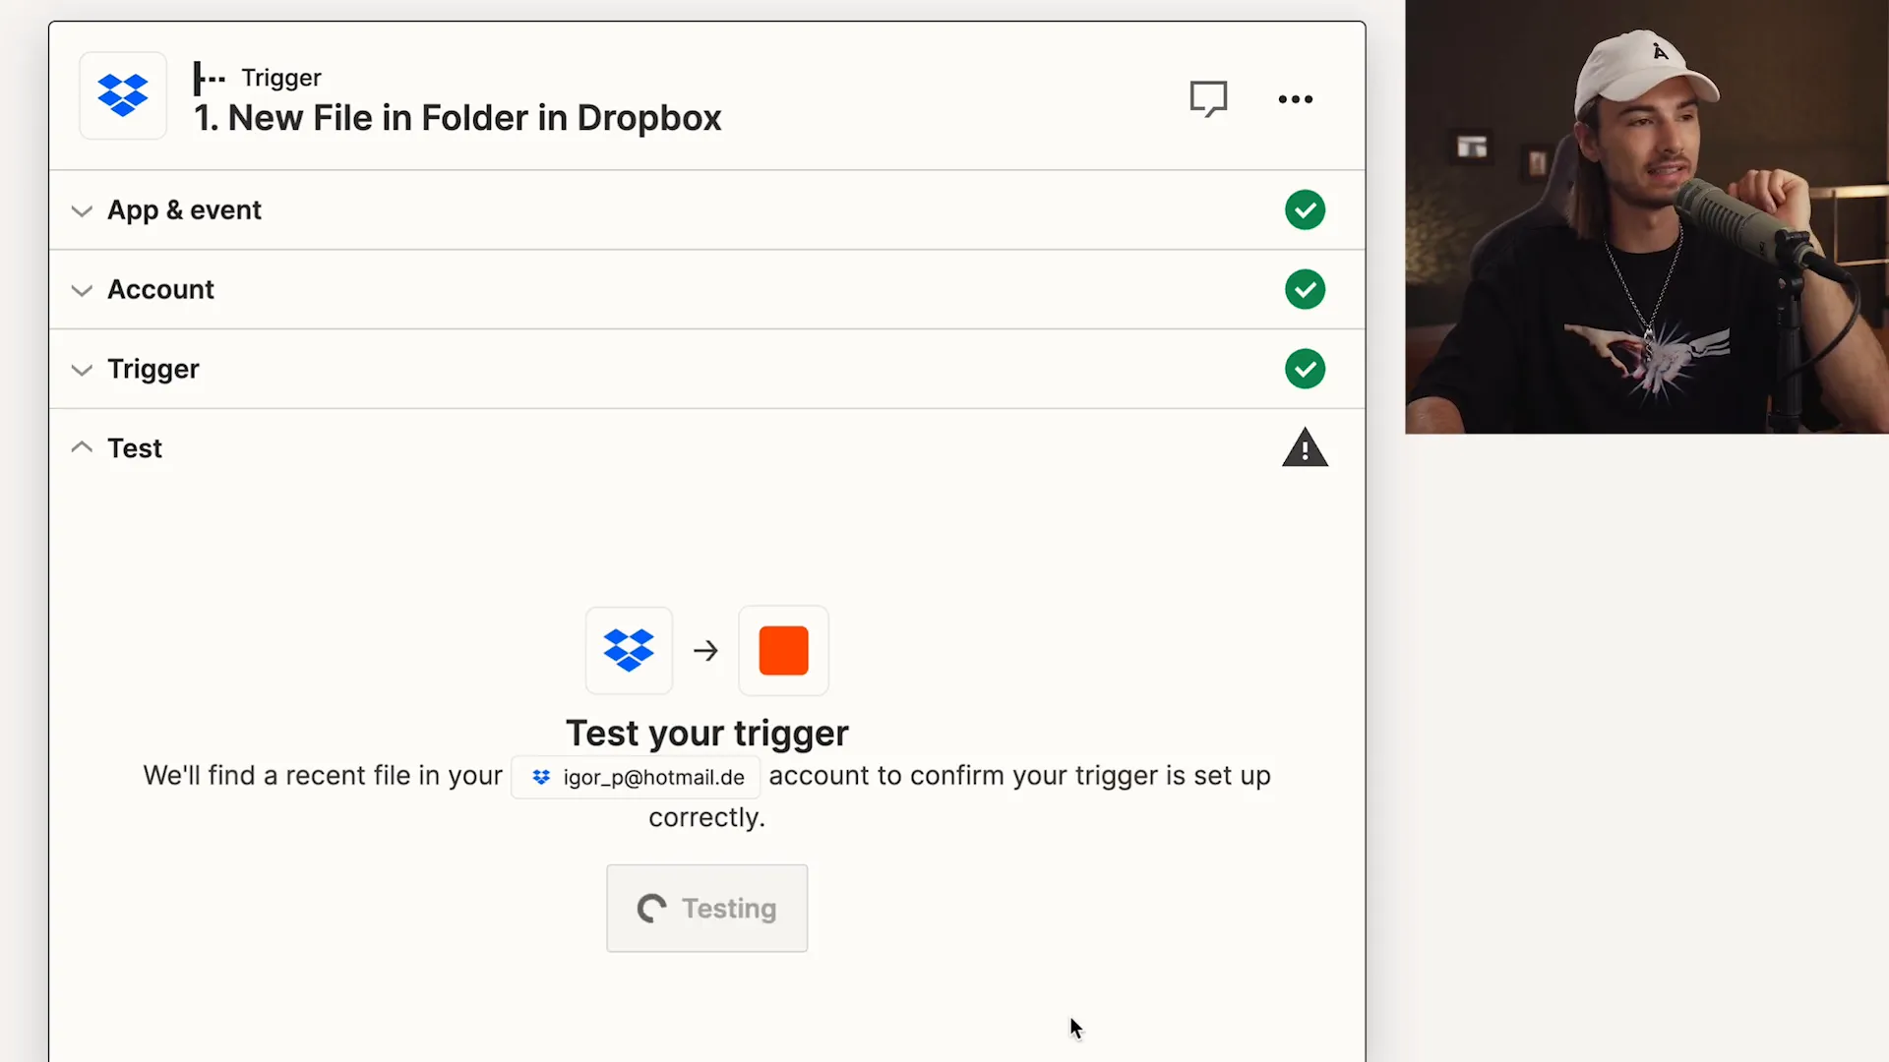Click the Trigger label above the step title
Image resolution: width=1889 pixels, height=1062 pixels.
(x=281, y=78)
